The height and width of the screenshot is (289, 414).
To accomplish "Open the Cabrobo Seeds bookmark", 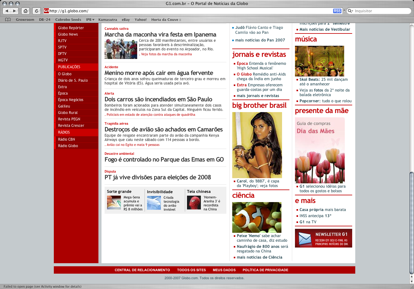I will pos(68,20).
